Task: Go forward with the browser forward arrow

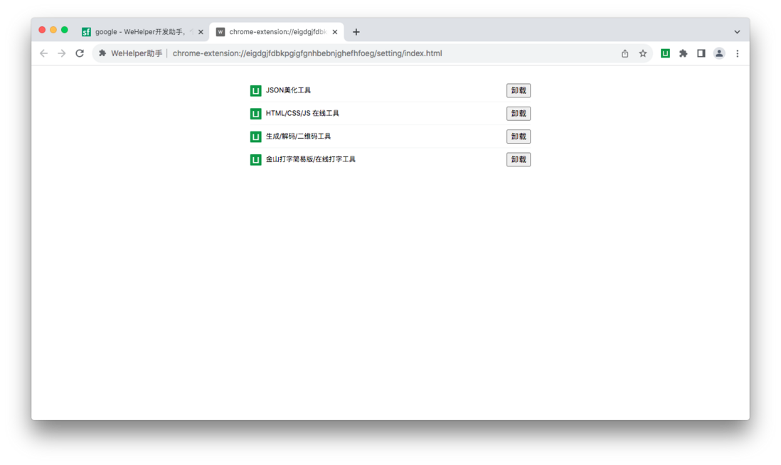Action: coord(62,53)
